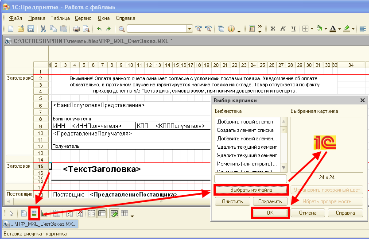Open the Правка menu
369x239 pixels.
37,18
